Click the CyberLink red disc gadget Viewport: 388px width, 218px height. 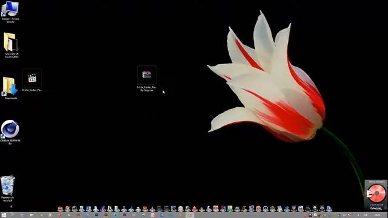pyautogui.click(x=376, y=194)
